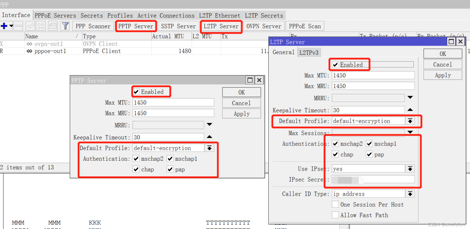The width and height of the screenshot is (470, 229).
Task: Switch to the Active Connections tab
Action: pyautogui.click(x=166, y=15)
